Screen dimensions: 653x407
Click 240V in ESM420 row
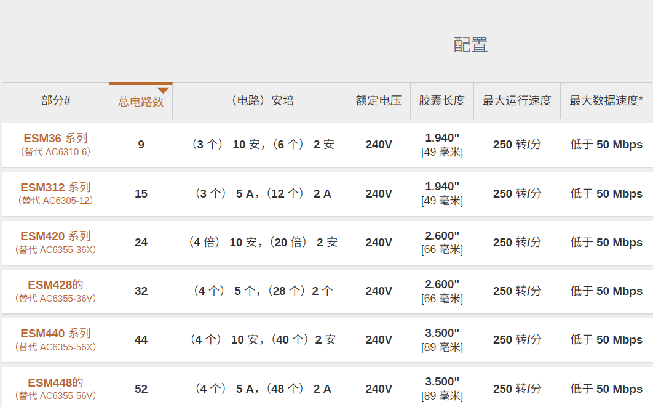(x=379, y=243)
